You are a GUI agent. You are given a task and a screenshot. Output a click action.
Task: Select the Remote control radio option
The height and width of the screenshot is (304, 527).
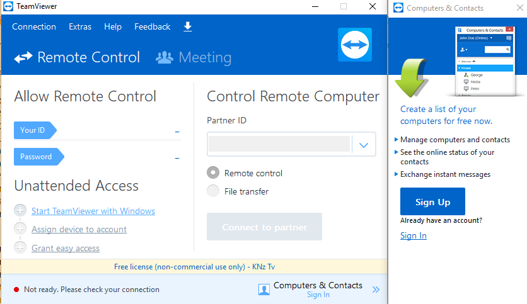pyautogui.click(x=212, y=173)
